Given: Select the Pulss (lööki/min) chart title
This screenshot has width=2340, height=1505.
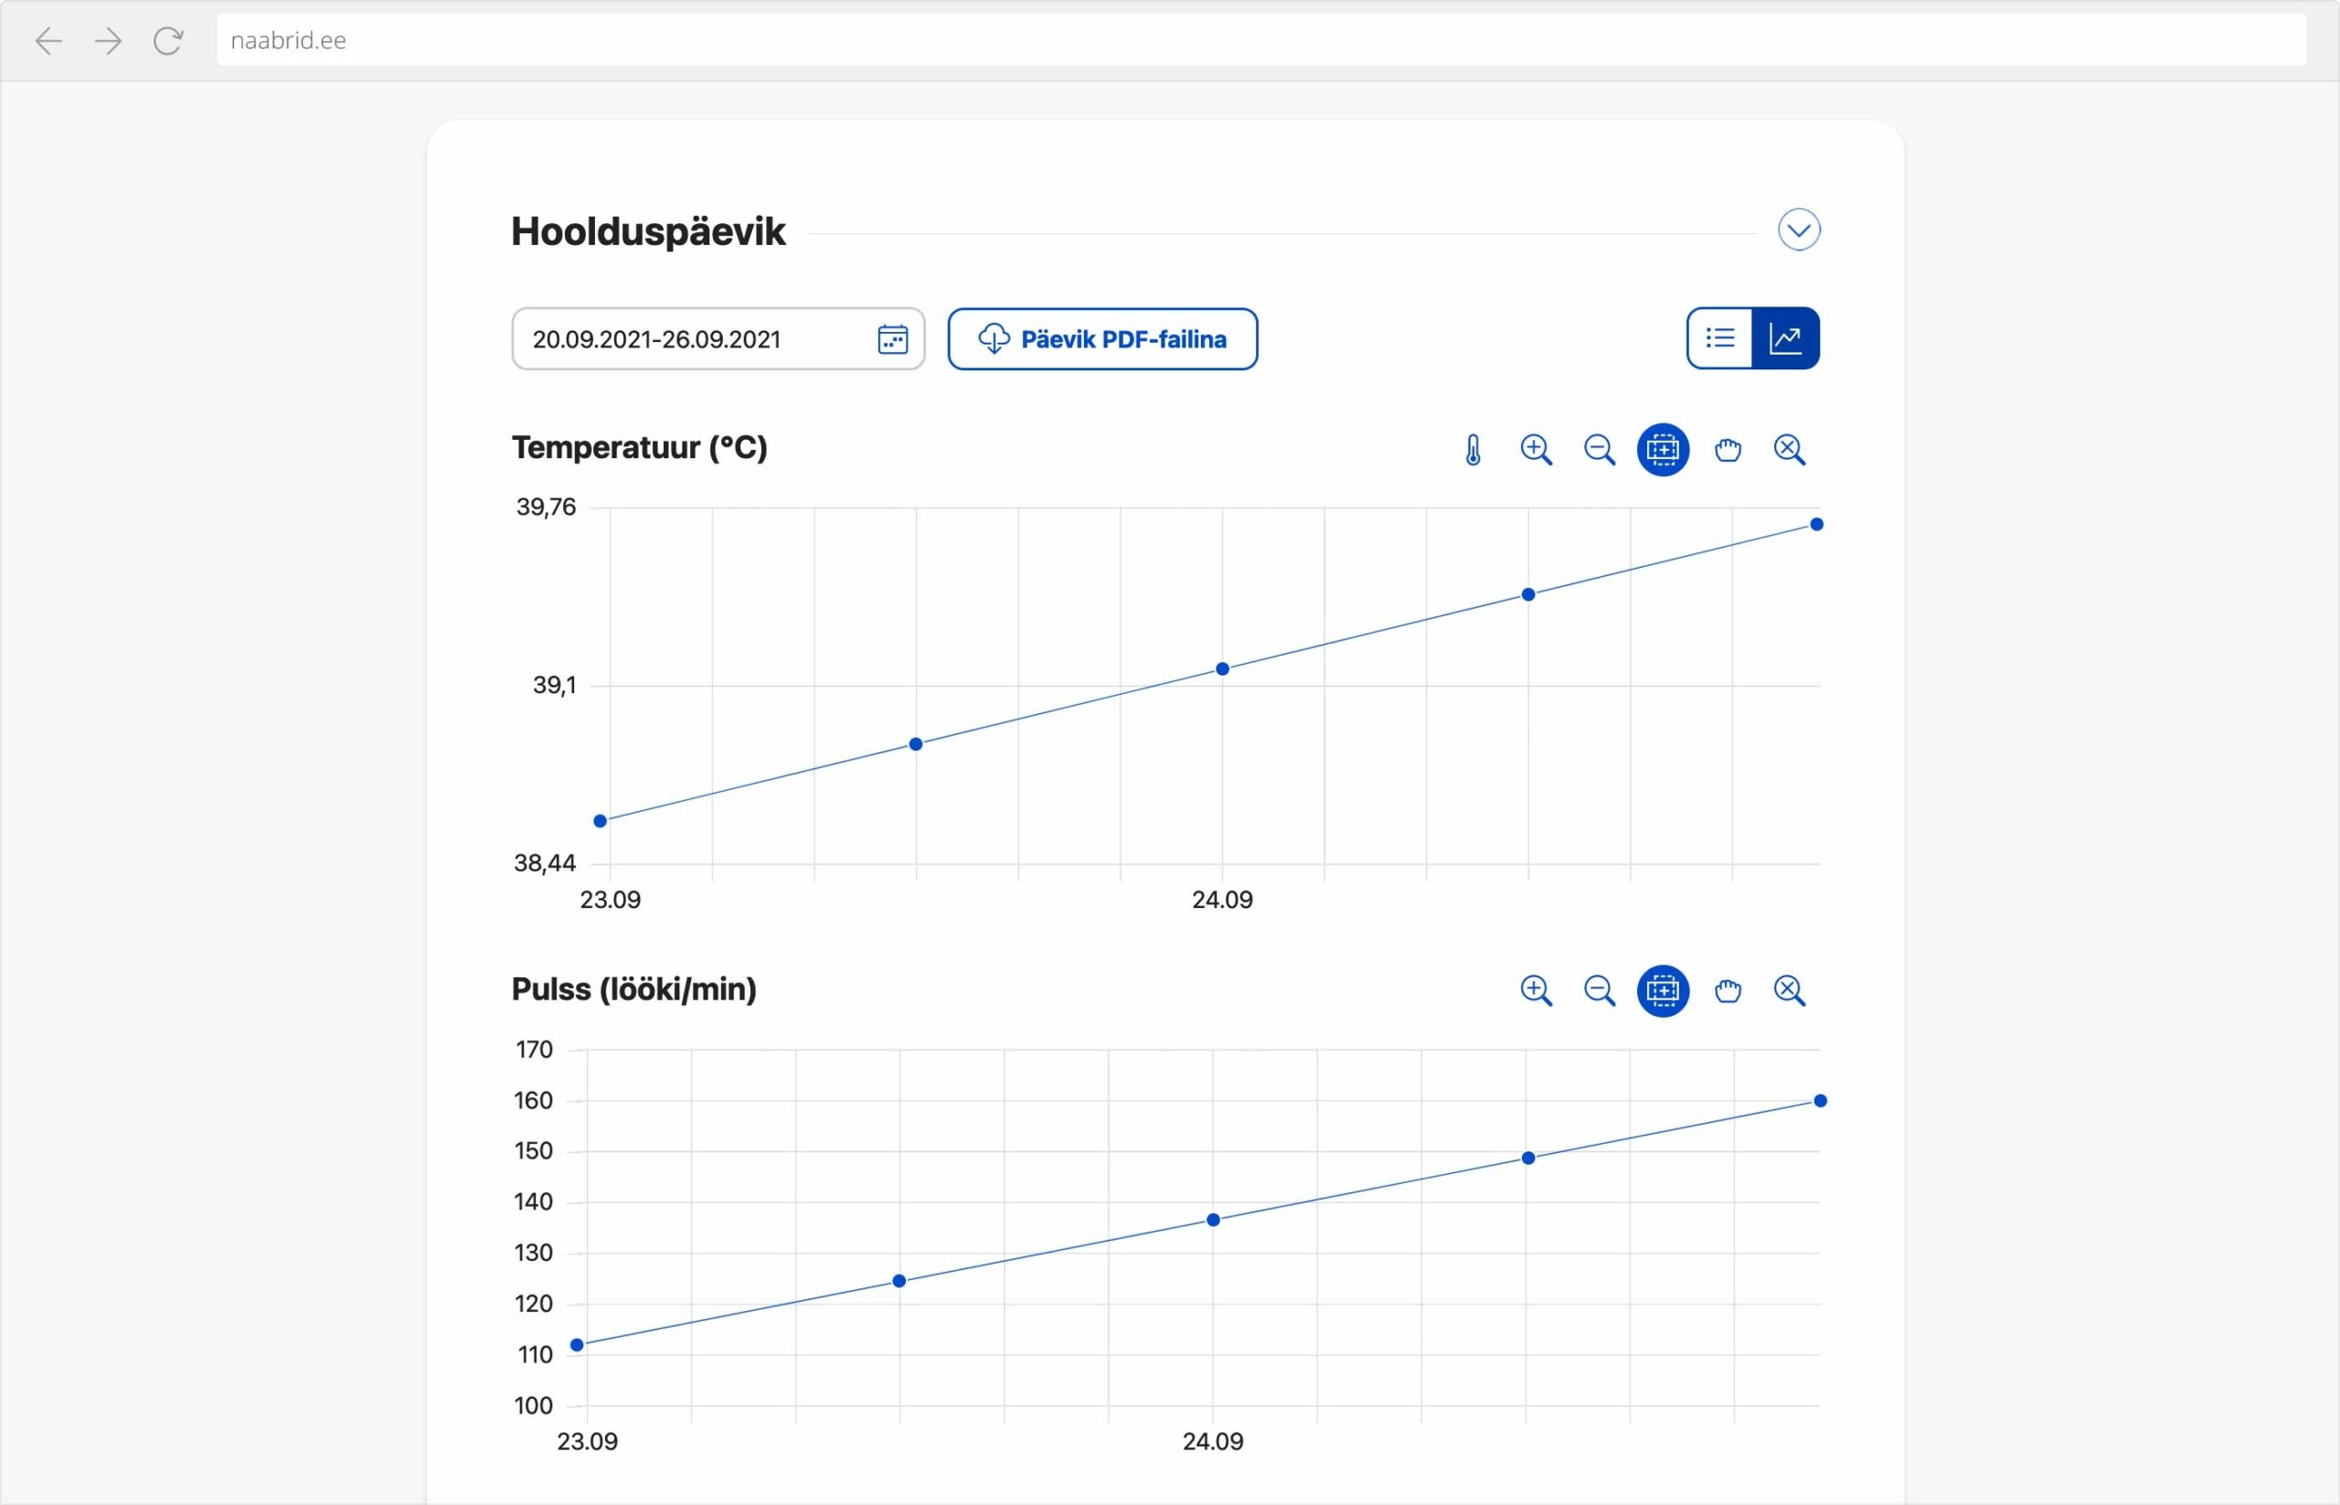Looking at the screenshot, I should (x=633, y=989).
